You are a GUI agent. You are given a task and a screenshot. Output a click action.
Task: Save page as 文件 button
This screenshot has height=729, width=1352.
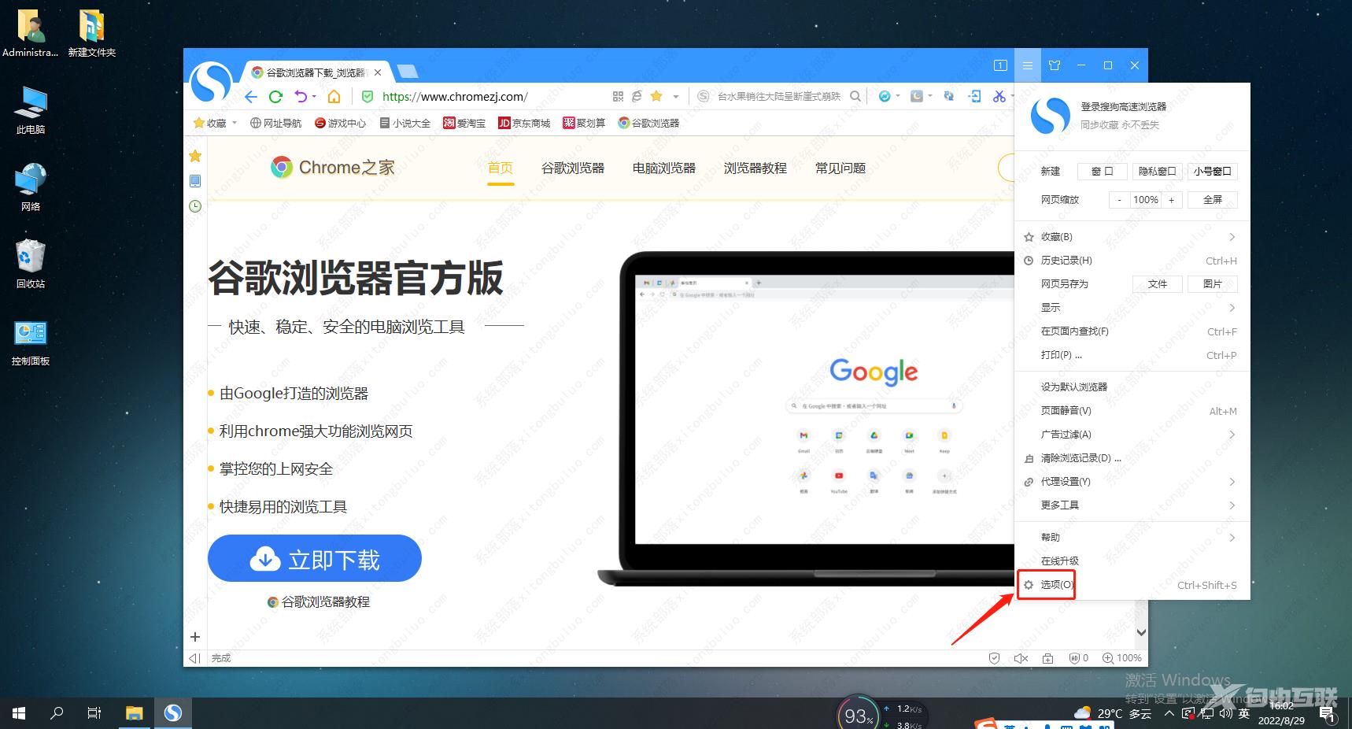tap(1158, 284)
